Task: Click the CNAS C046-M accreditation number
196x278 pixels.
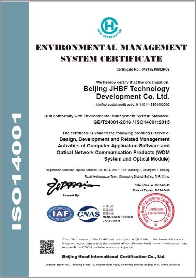Action: point(112,221)
